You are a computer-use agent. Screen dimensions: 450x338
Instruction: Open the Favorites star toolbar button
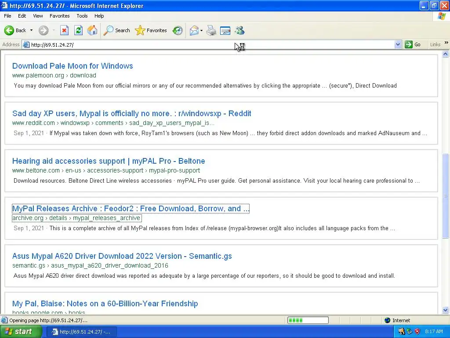pos(151,30)
